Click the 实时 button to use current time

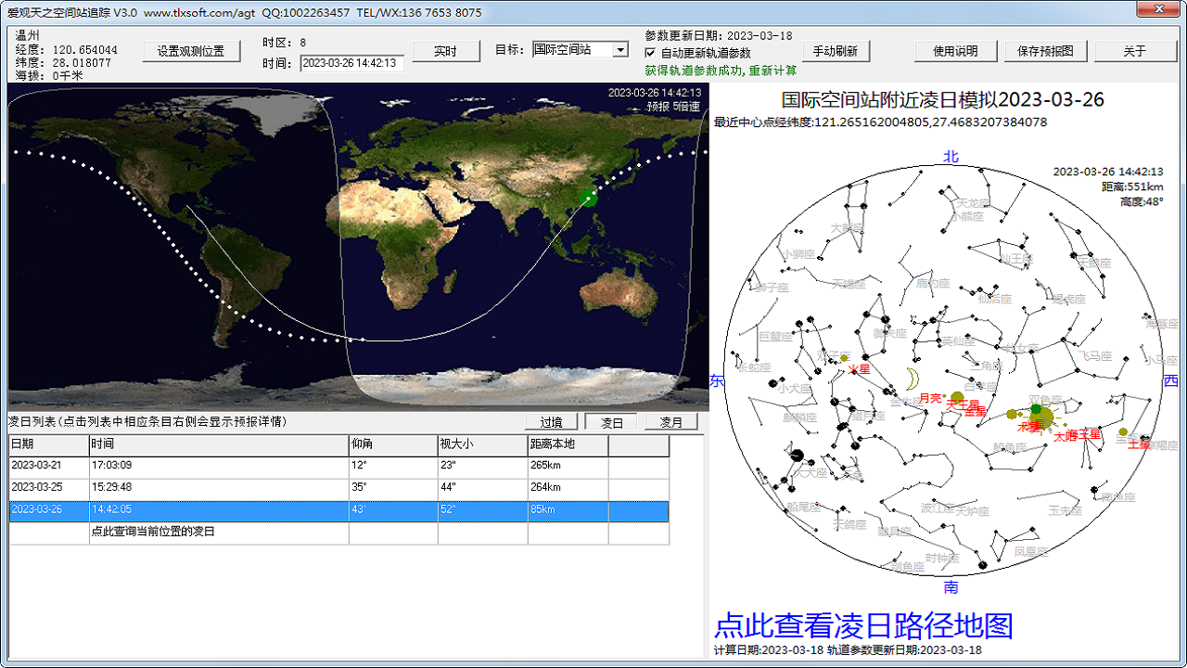446,51
